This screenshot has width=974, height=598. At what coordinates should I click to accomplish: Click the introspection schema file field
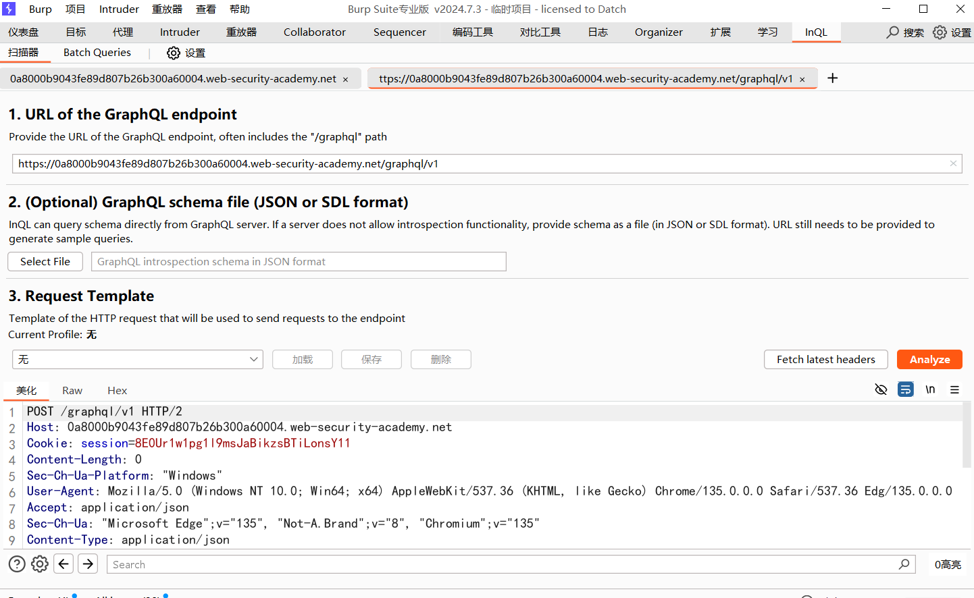pos(299,261)
